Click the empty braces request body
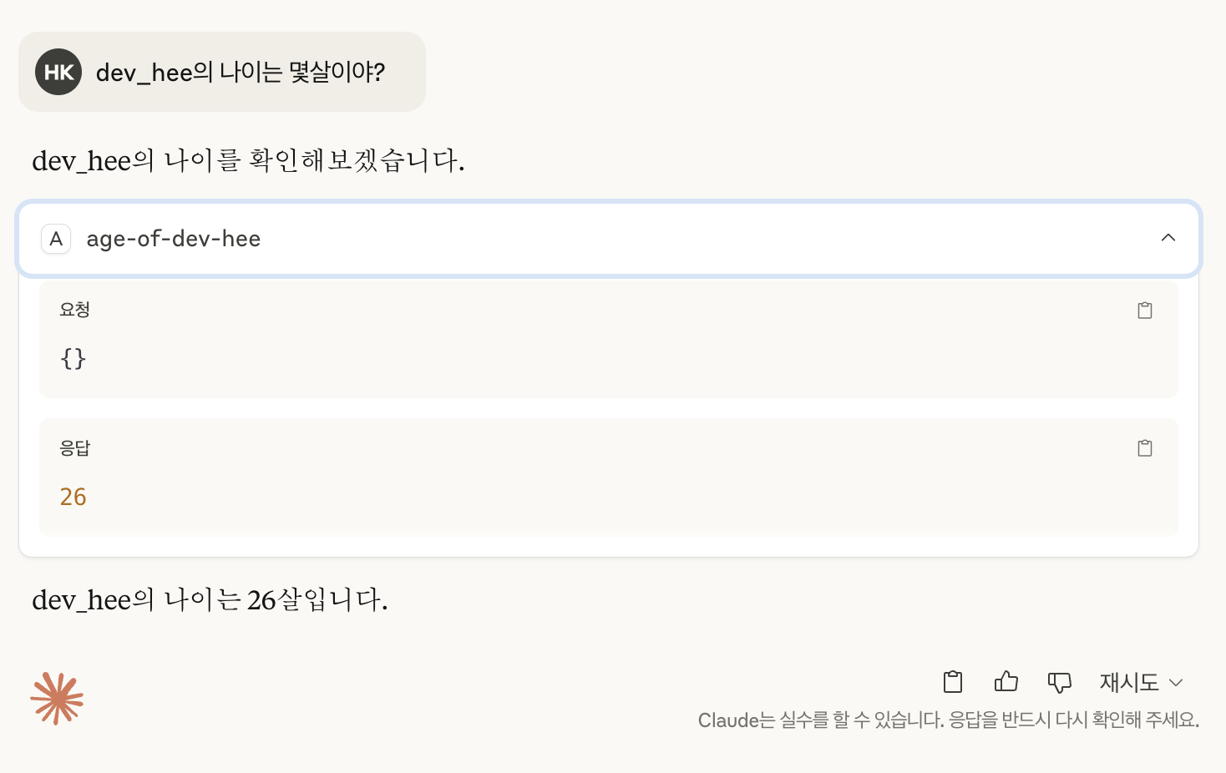 73,358
